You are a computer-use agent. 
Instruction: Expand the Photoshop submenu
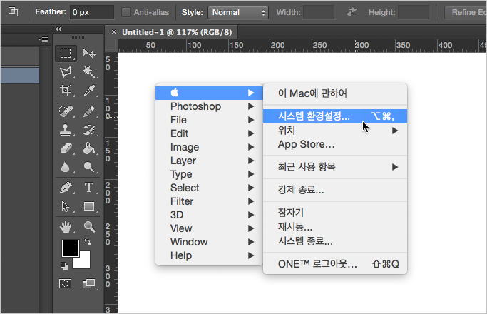pyautogui.click(x=209, y=106)
